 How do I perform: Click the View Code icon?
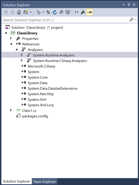click(x=76, y=12)
